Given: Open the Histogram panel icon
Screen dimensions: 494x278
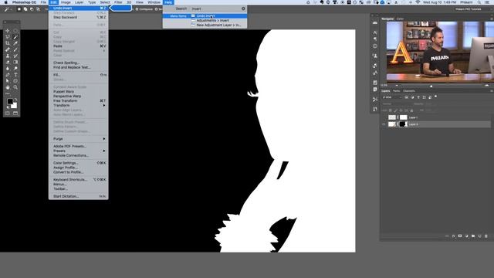Looking at the screenshot, I should tap(375, 23).
